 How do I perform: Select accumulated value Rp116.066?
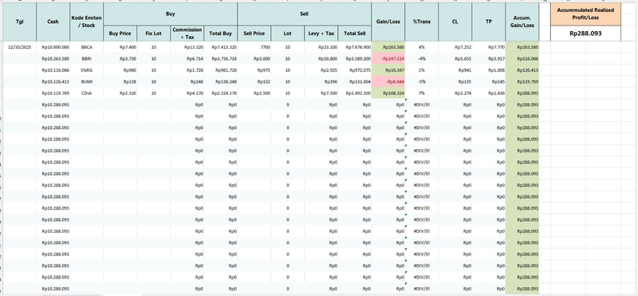[522, 58]
